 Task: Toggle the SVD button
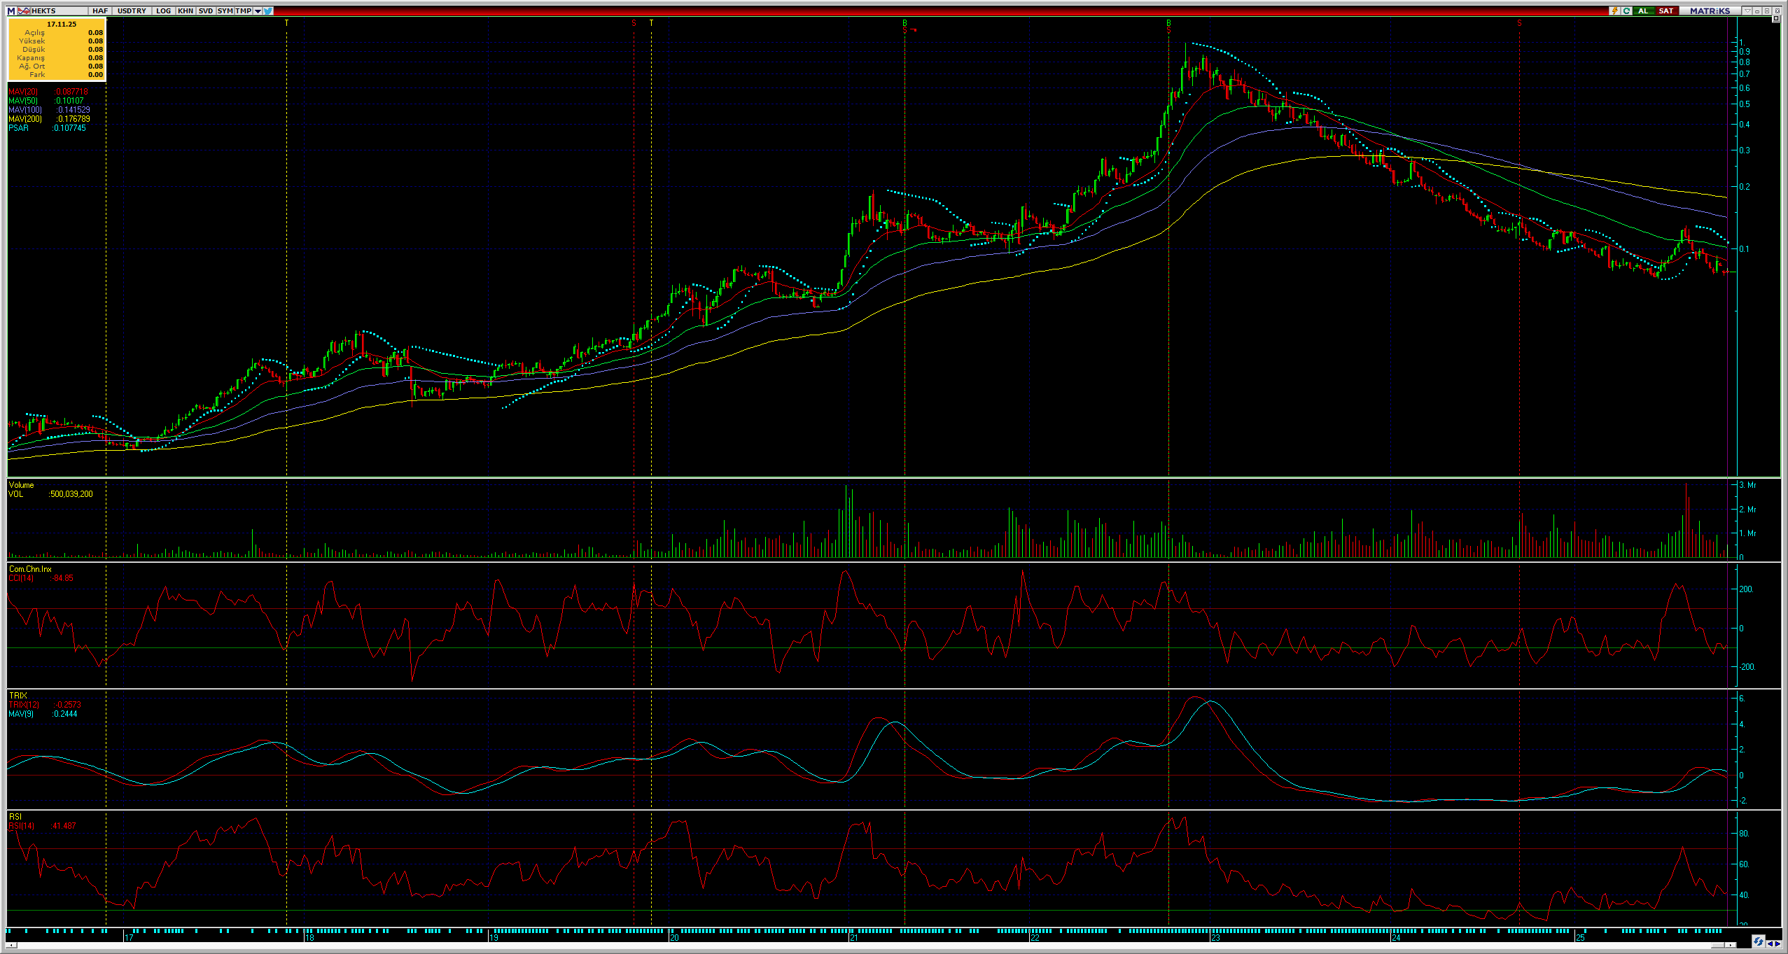pos(205,10)
